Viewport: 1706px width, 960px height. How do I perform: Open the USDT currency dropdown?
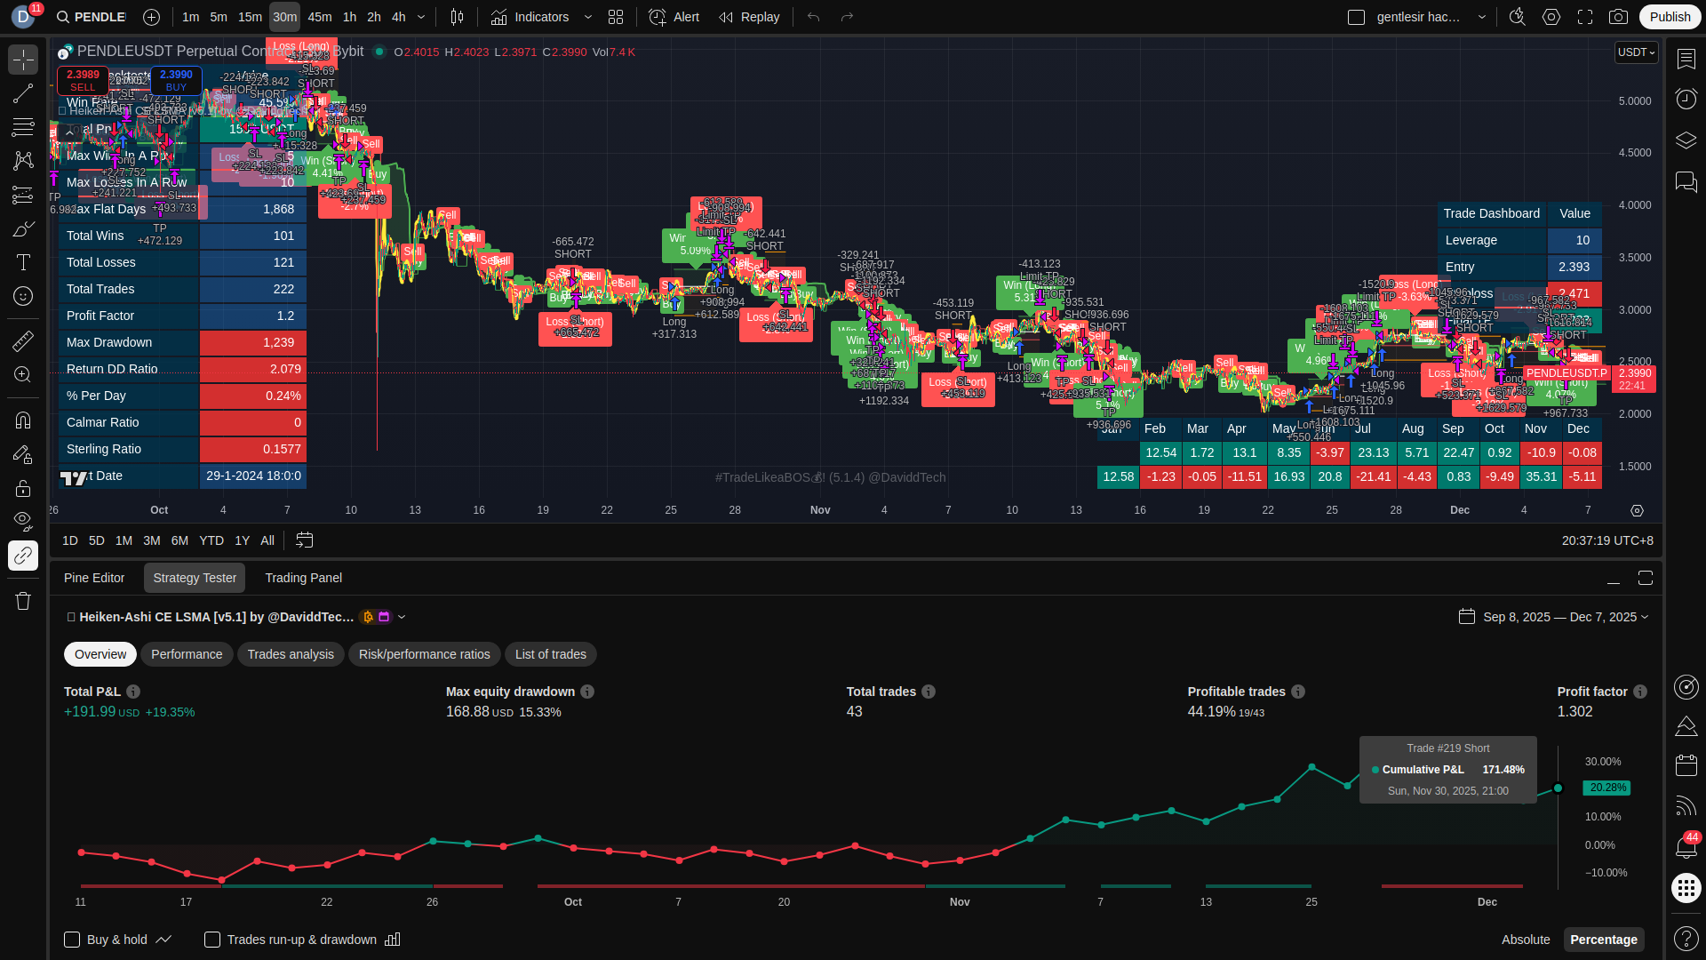point(1636,52)
